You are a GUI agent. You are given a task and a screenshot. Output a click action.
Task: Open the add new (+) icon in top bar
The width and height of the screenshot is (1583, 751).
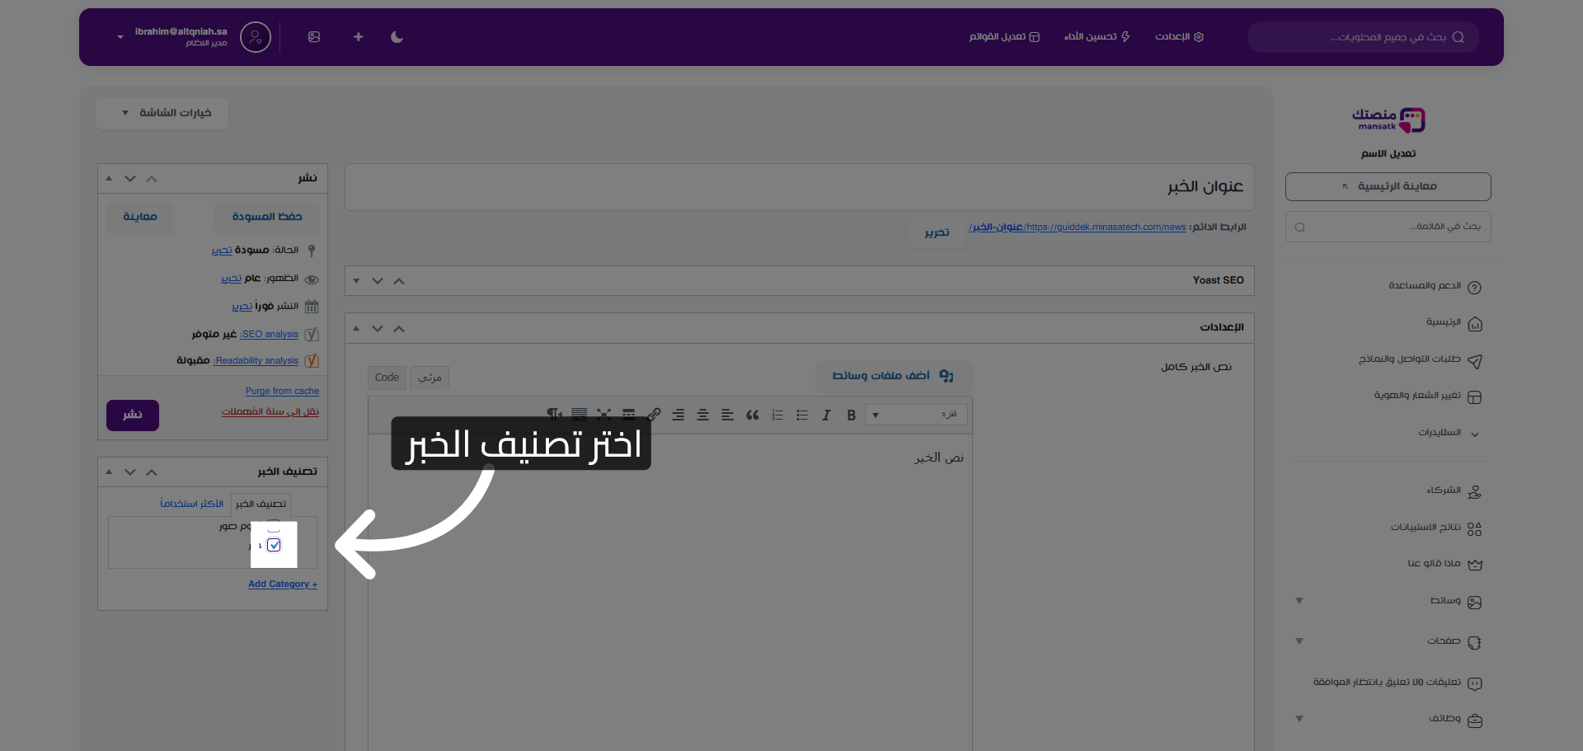pyautogui.click(x=358, y=37)
